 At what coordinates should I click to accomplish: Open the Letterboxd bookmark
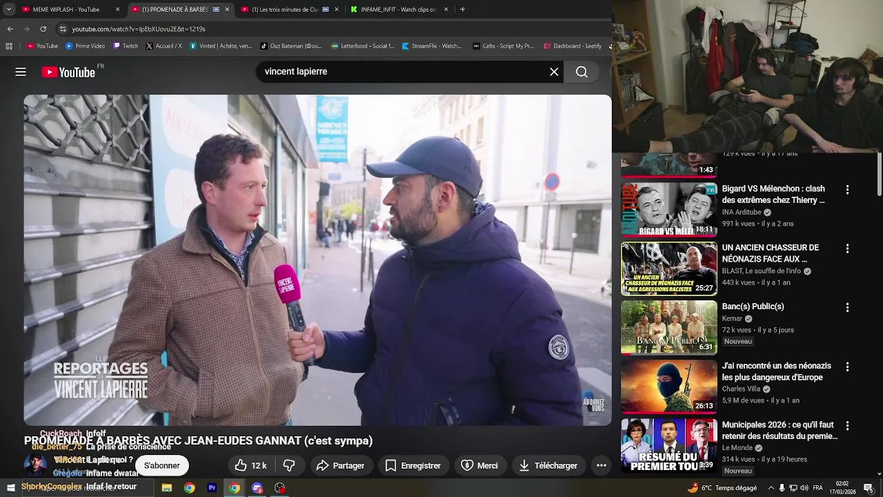pos(363,46)
